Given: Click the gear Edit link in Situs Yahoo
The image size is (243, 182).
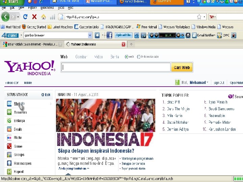Looking at the screenshot, I should pos(46,95).
